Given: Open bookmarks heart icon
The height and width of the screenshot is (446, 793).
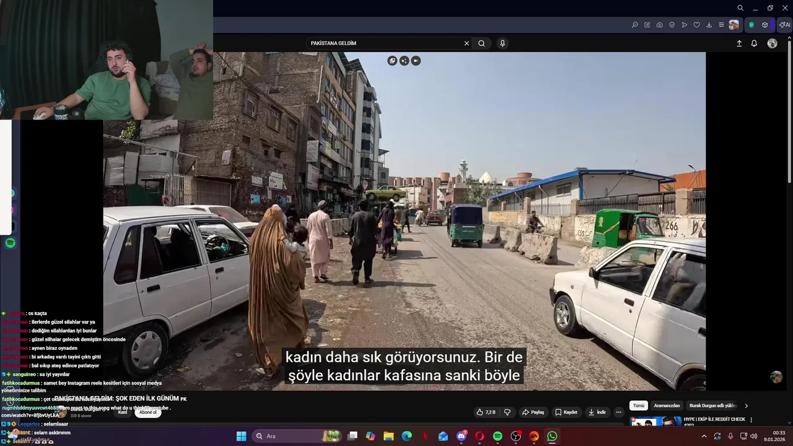Looking at the screenshot, I should click(696, 25).
